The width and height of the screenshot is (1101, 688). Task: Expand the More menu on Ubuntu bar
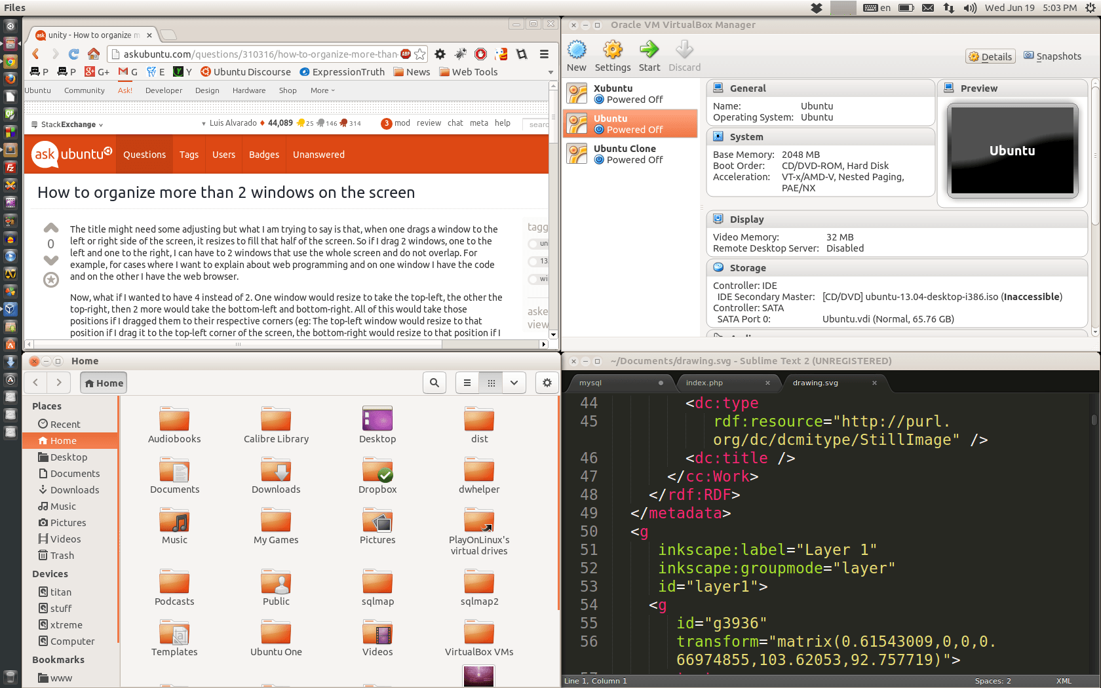point(322,90)
